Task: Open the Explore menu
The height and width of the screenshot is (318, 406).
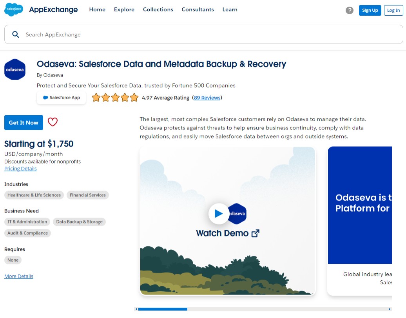Action: click(124, 9)
